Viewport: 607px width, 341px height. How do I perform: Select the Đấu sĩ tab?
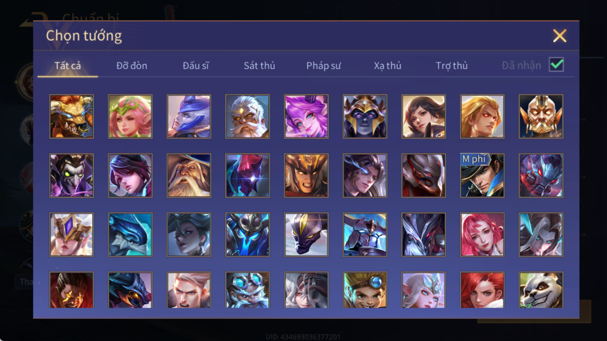coord(196,66)
